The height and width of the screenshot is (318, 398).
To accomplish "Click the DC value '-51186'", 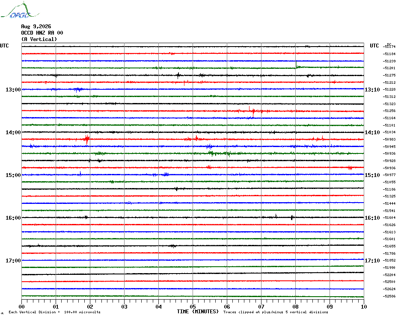I will [389, 189].
